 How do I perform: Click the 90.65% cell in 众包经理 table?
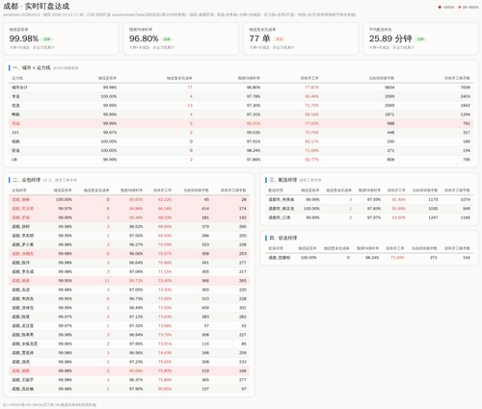click(165, 389)
